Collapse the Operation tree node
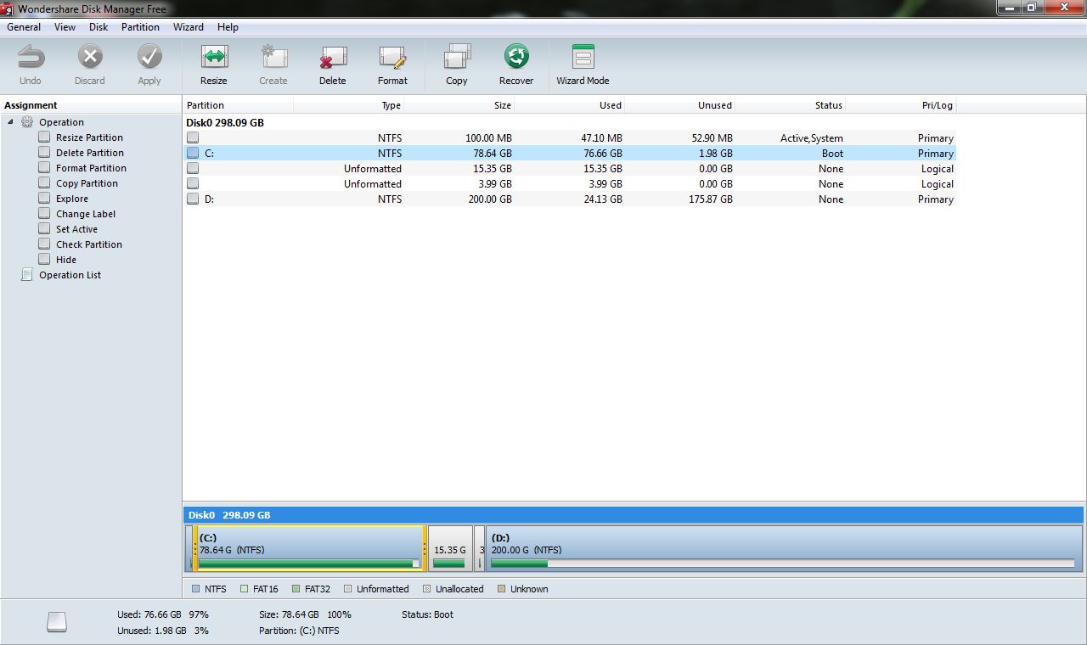Image resolution: width=1087 pixels, height=645 pixels. coord(11,122)
